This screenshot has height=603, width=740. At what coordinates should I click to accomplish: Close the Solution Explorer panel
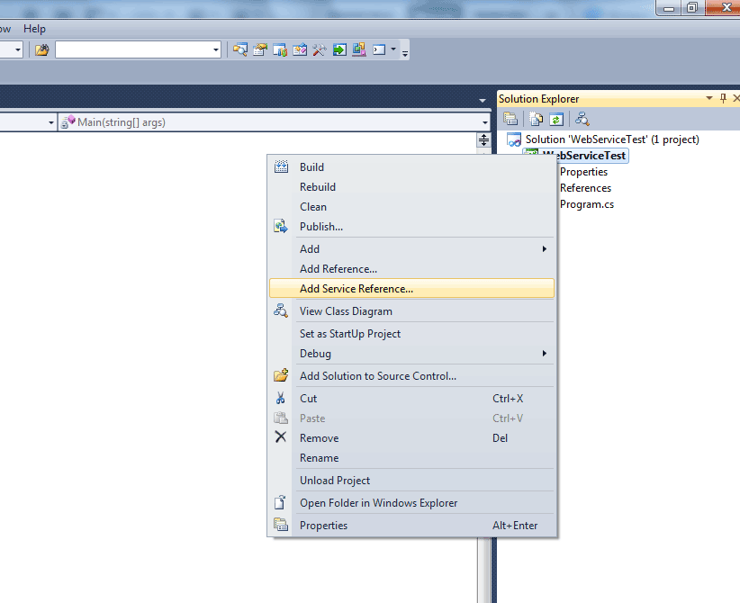point(736,98)
